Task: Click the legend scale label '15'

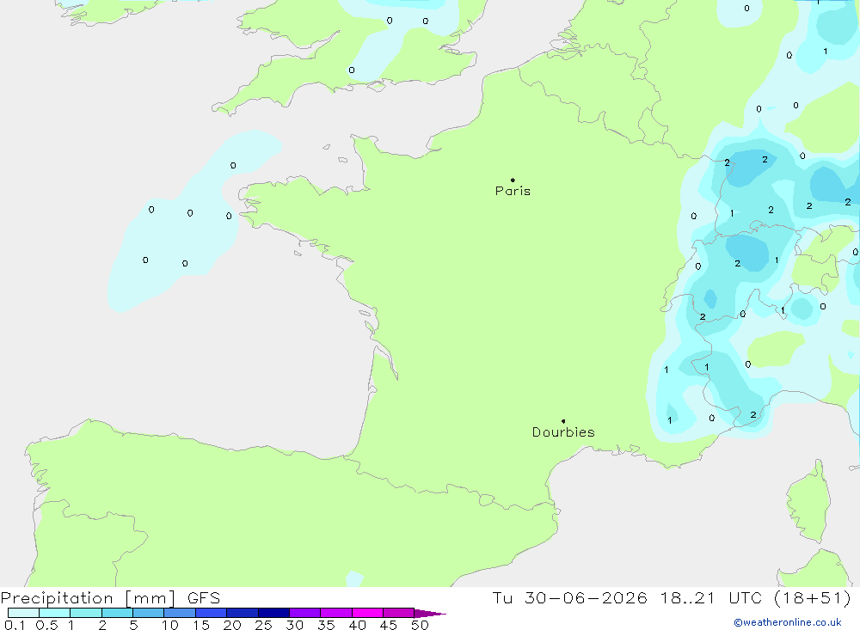Action: (201, 625)
